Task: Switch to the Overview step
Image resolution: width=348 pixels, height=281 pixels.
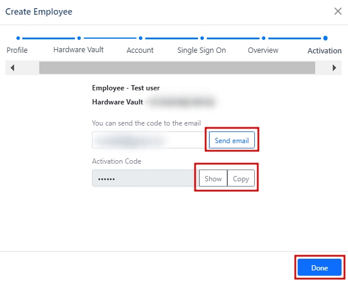Action: [x=263, y=50]
